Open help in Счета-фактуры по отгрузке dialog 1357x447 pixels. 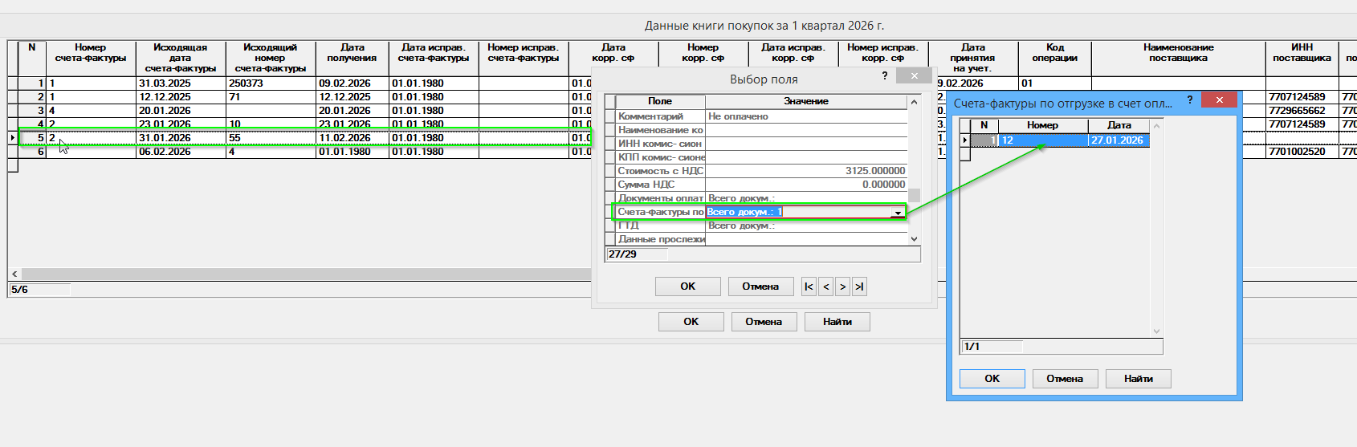1189,100
